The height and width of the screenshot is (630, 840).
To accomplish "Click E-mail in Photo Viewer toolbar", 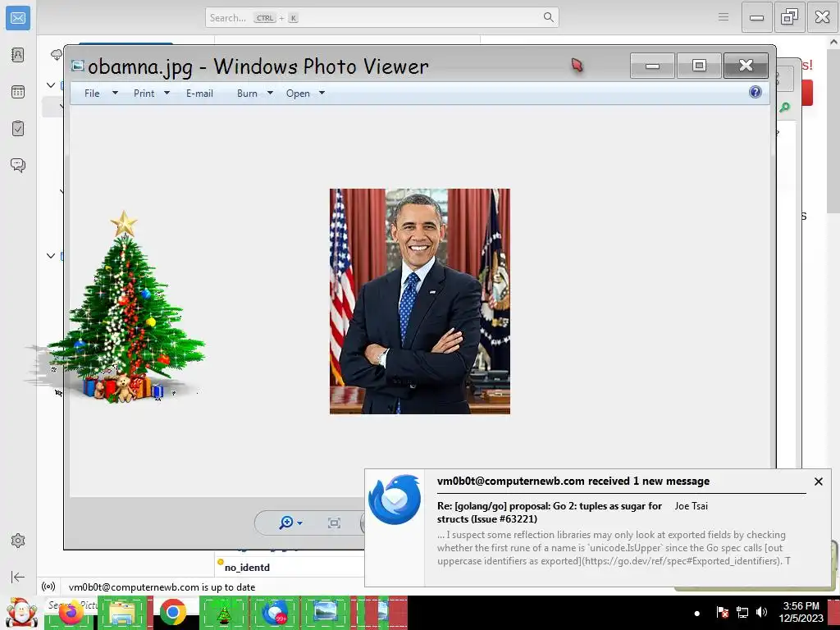I will pos(199,94).
